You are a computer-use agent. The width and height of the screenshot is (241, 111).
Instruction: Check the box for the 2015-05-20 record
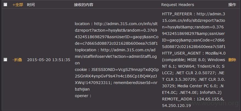tap(5, 60)
